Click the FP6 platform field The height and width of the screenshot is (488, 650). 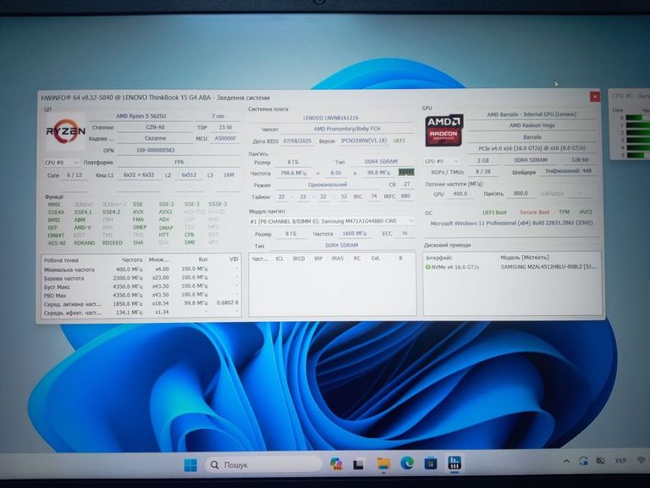pyautogui.click(x=179, y=163)
